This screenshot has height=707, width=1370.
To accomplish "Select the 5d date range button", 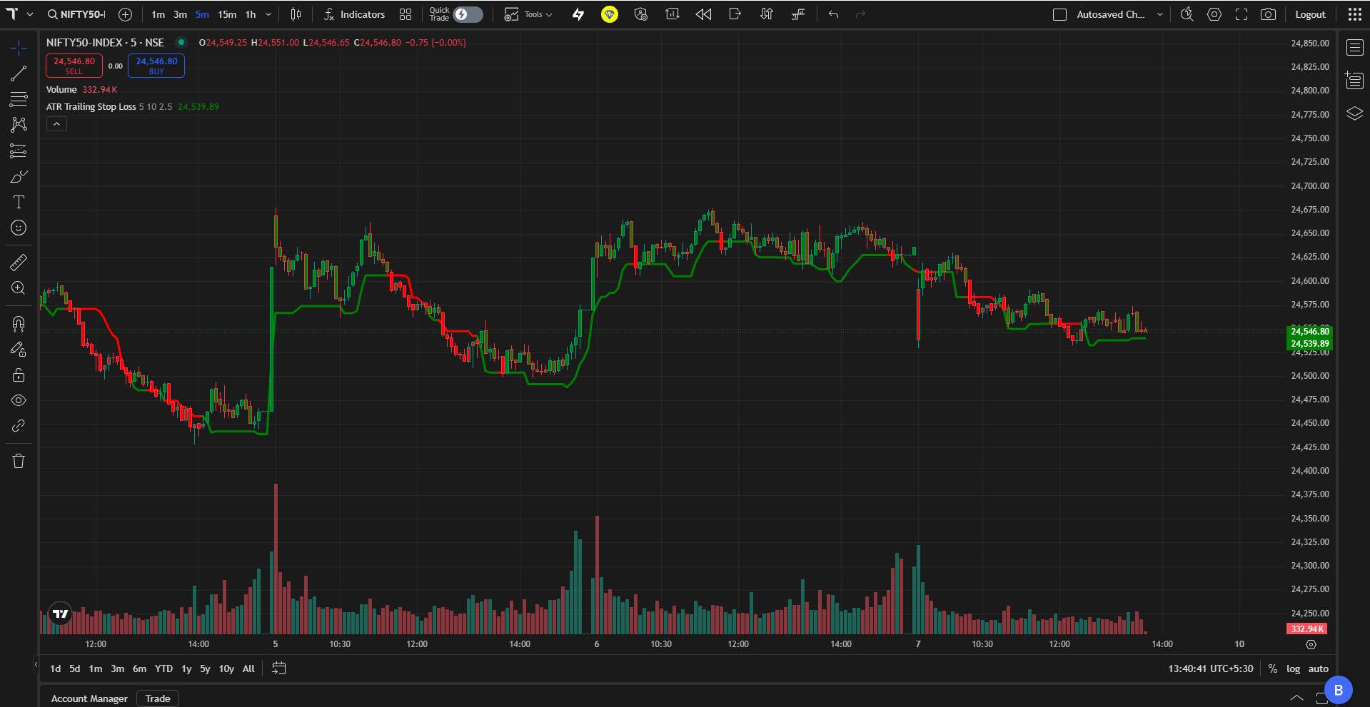I will (74, 668).
